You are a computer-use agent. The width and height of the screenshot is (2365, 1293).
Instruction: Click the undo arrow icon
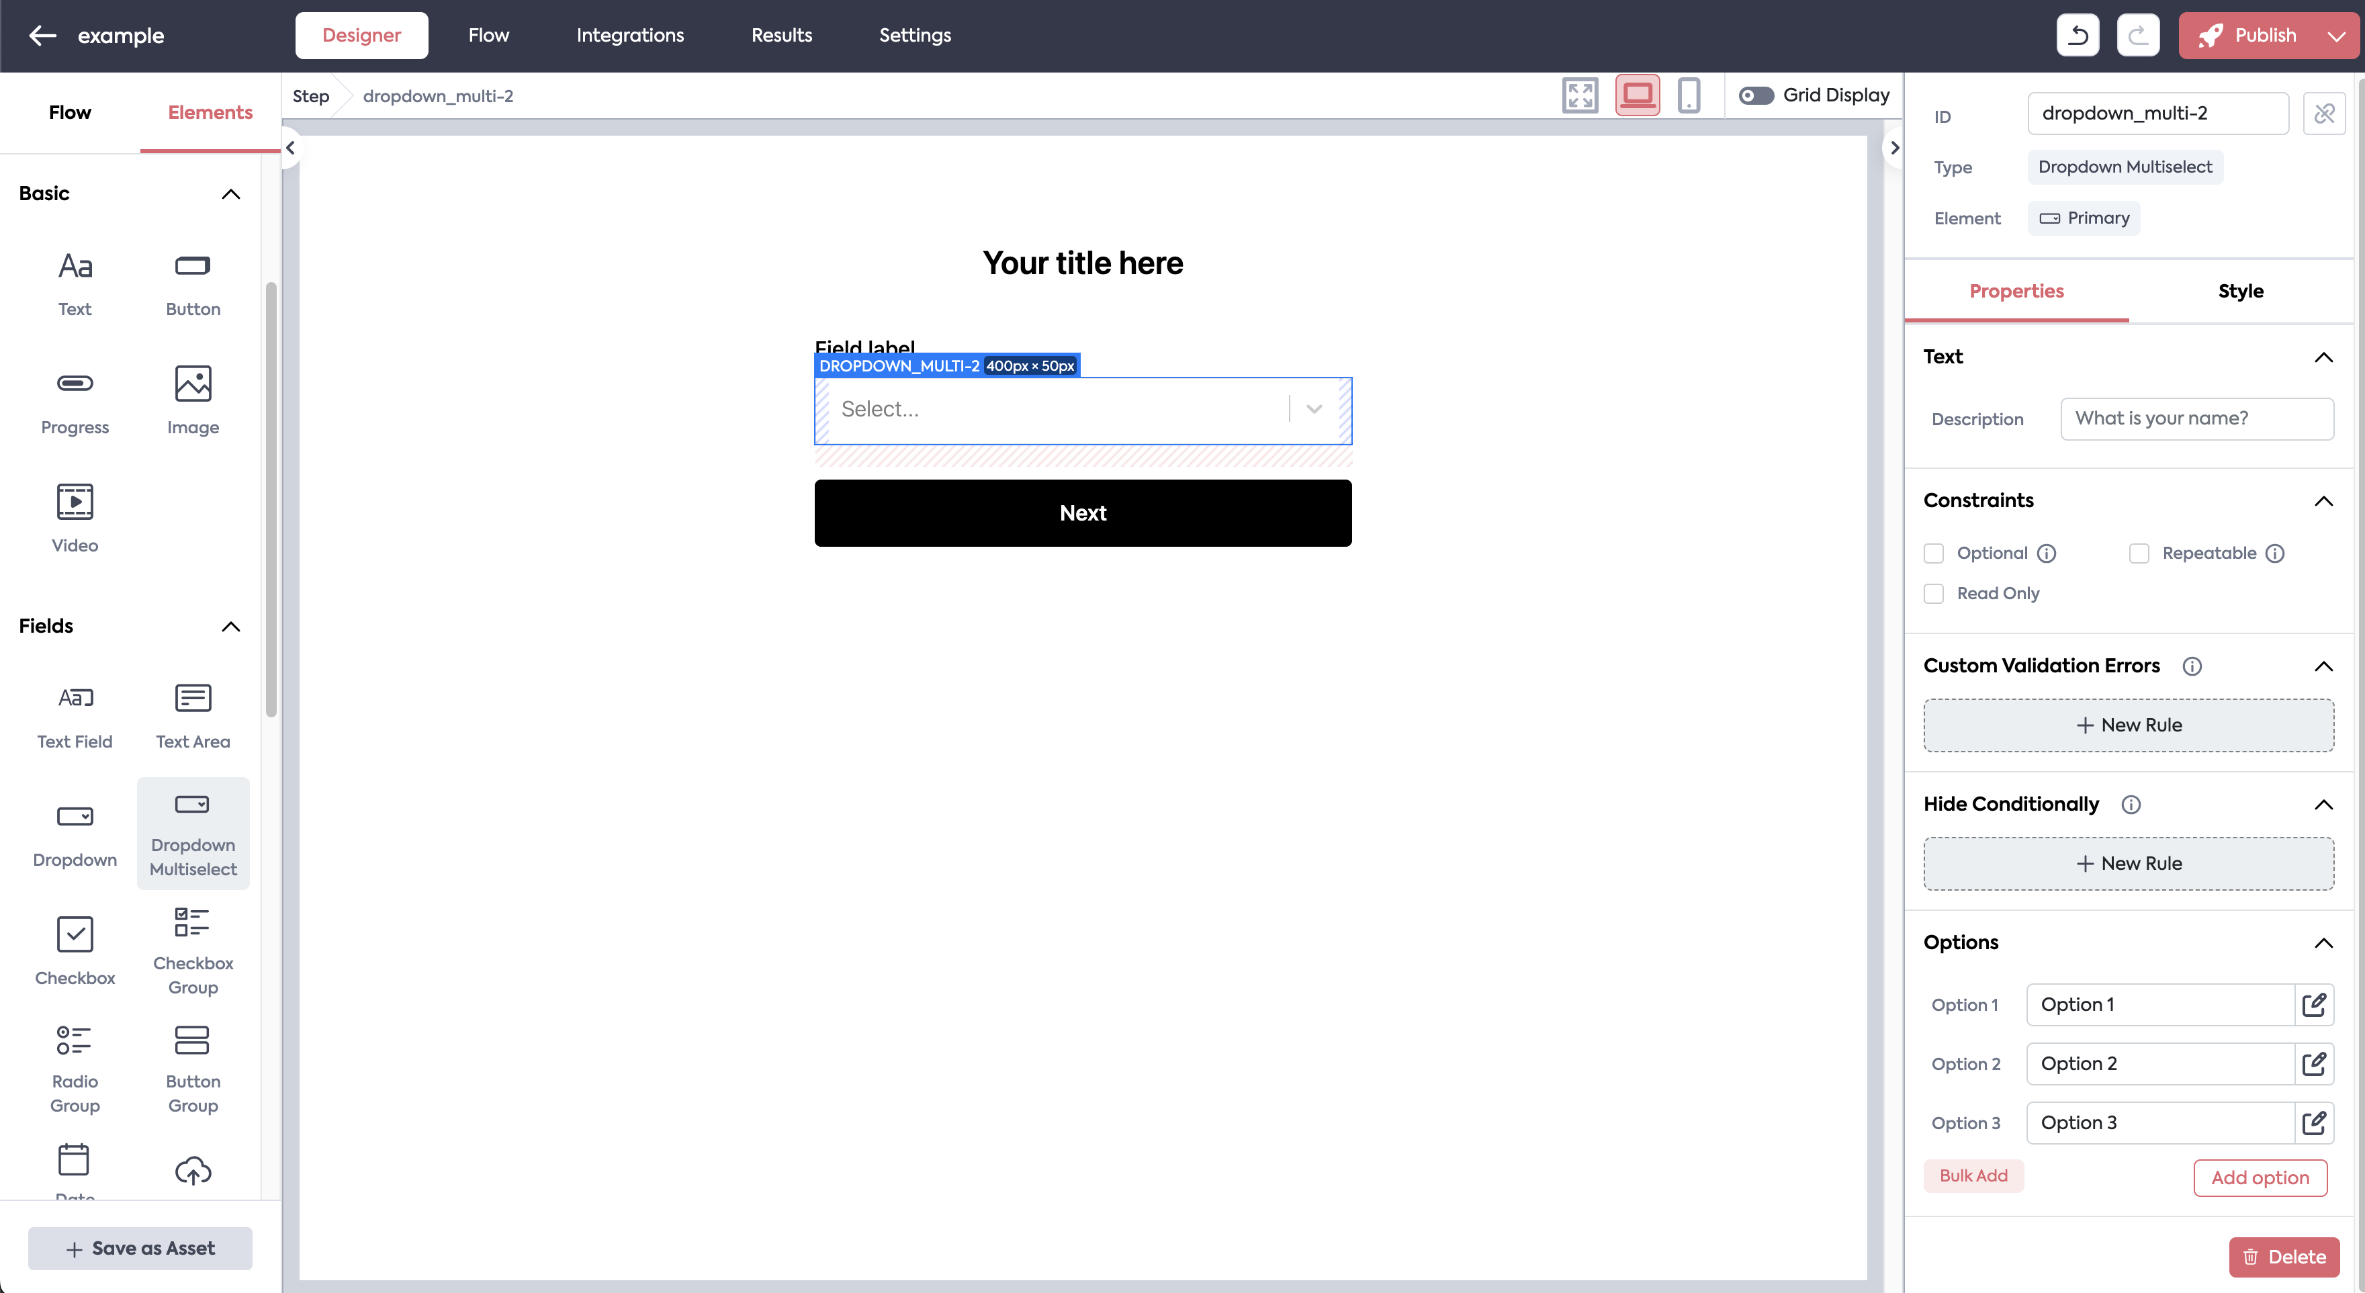click(x=2079, y=36)
